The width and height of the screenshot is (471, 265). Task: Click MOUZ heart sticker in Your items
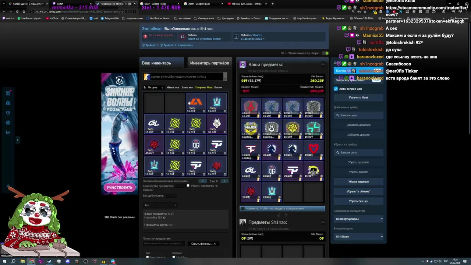click(314, 151)
